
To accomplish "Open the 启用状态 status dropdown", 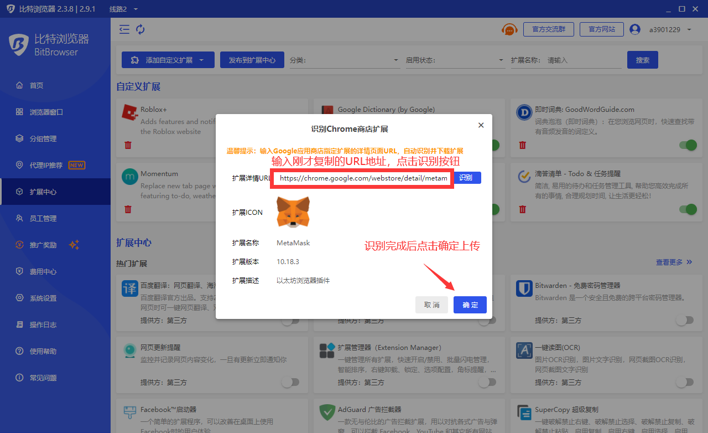I will tap(455, 60).
